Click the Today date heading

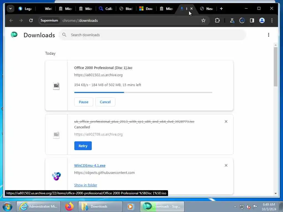50,53
